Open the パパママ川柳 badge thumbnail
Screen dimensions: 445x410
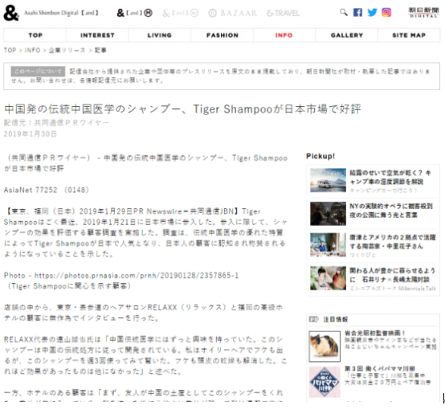point(325,382)
